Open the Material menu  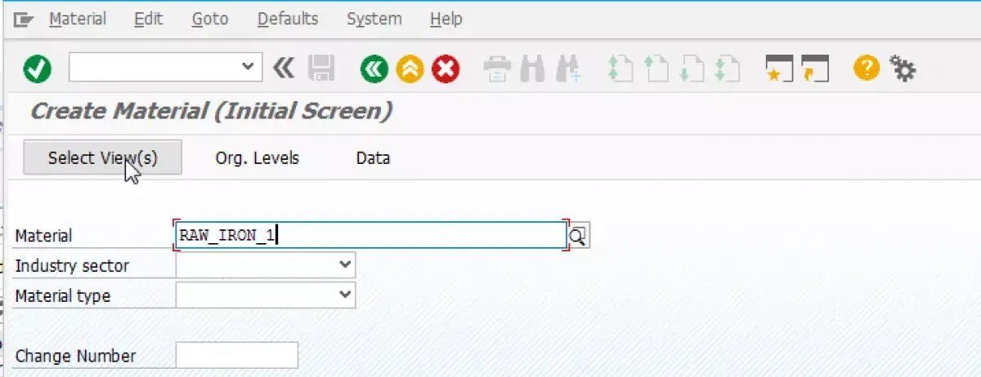pyautogui.click(x=78, y=19)
